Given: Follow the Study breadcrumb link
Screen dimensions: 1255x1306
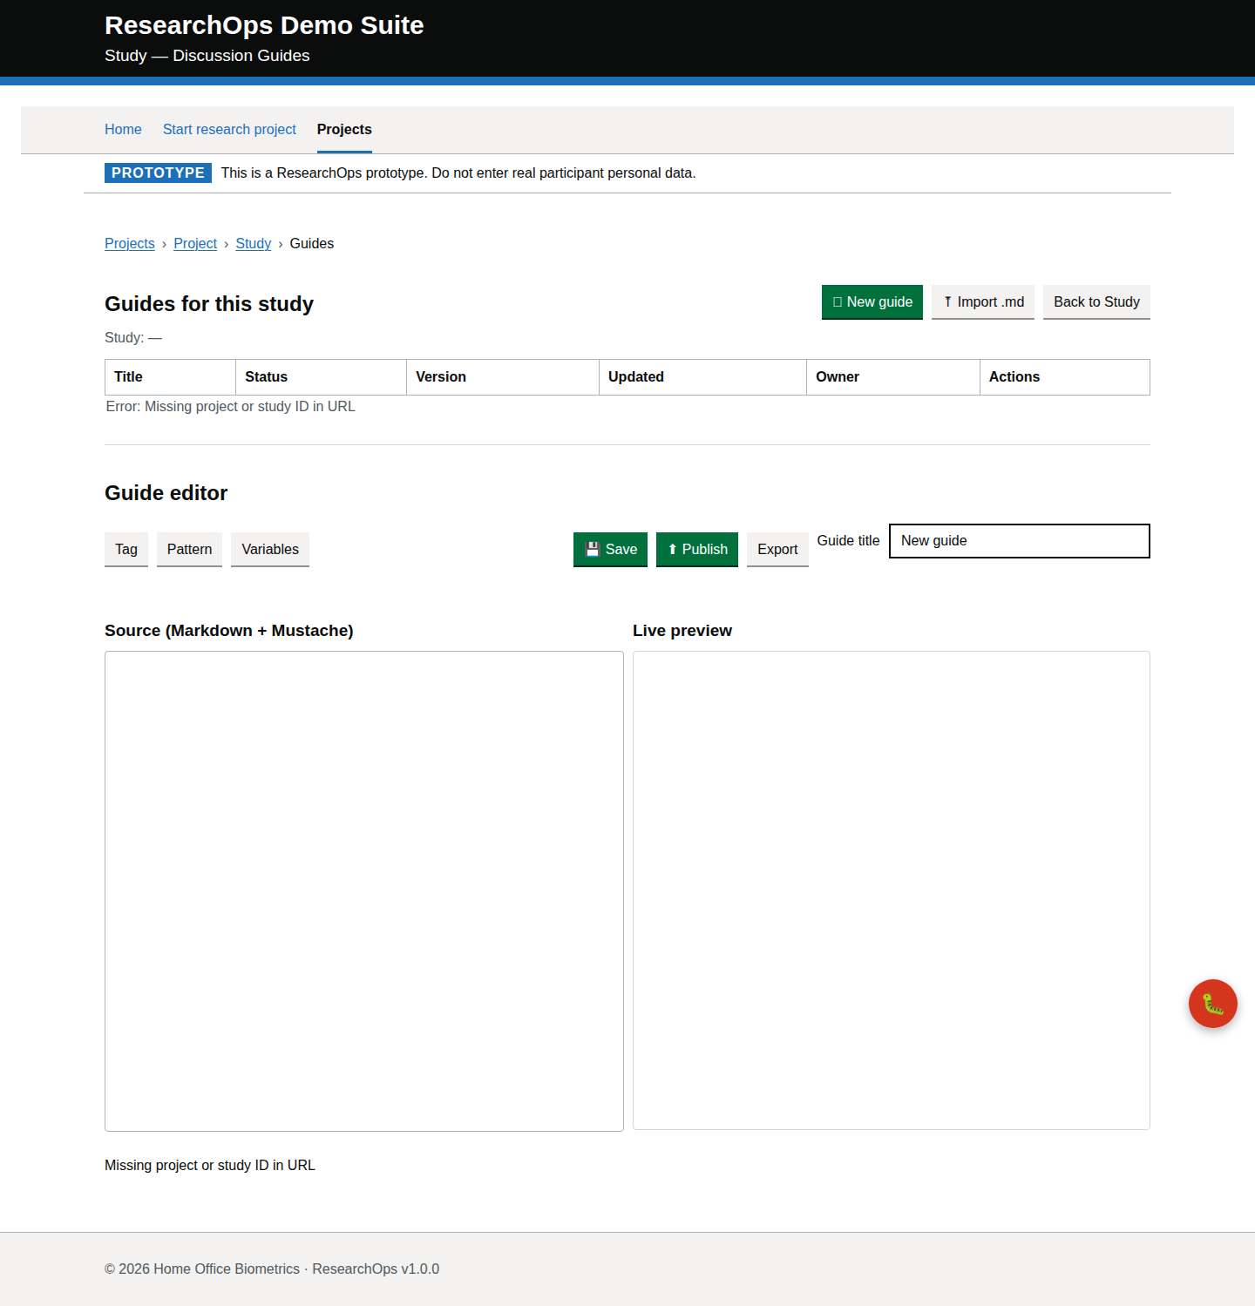Looking at the screenshot, I should click(x=253, y=244).
